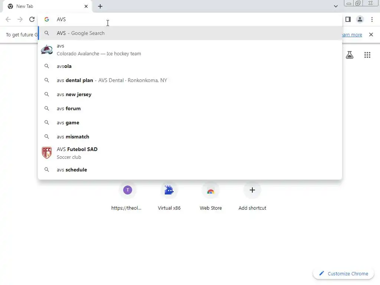Click search icon beside avs new jersey

click(x=47, y=94)
